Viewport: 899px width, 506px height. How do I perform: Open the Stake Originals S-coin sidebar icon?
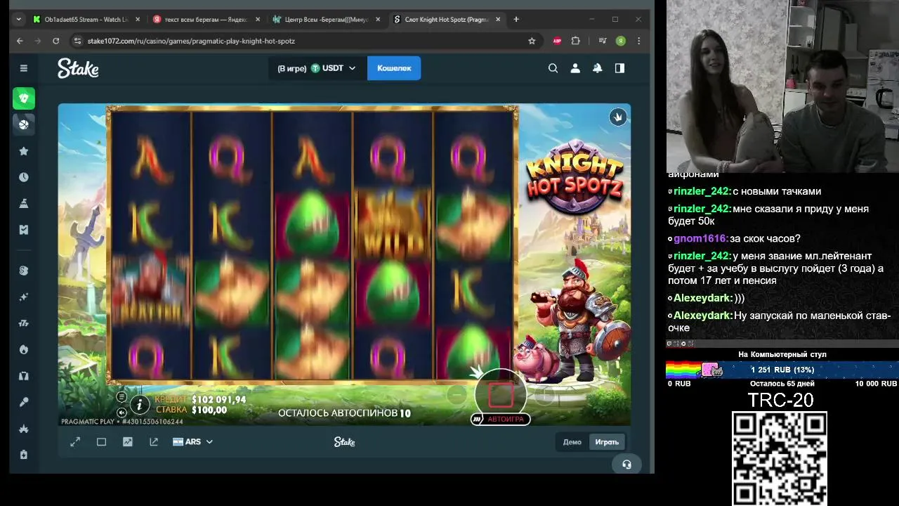(x=23, y=271)
